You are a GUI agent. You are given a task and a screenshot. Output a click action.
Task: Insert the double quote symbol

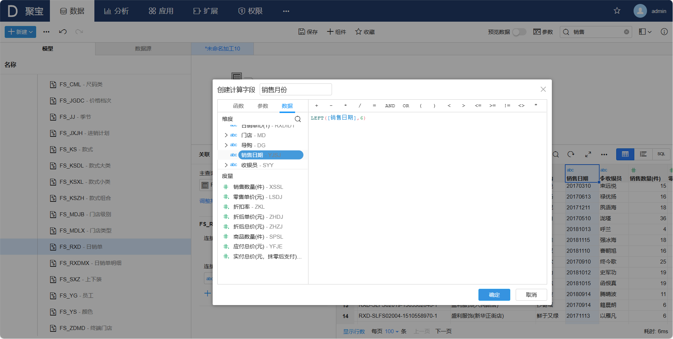coord(536,105)
